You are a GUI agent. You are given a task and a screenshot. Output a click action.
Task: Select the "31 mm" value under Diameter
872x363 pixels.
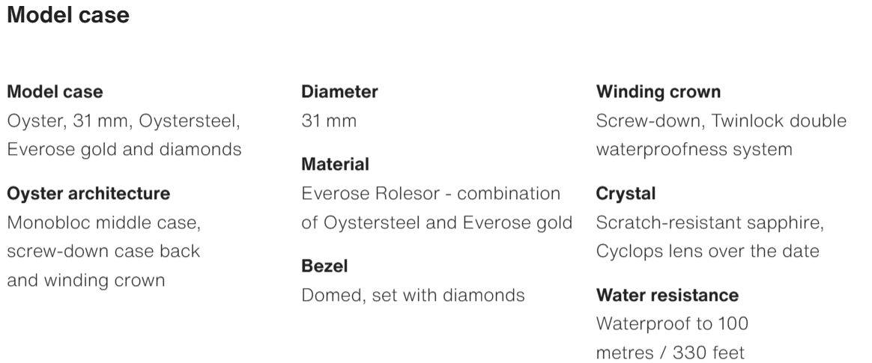[329, 121]
